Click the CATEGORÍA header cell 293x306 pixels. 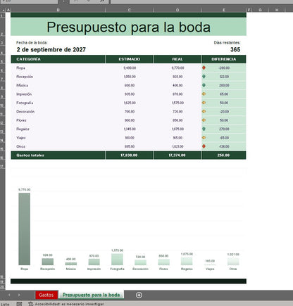point(58,59)
